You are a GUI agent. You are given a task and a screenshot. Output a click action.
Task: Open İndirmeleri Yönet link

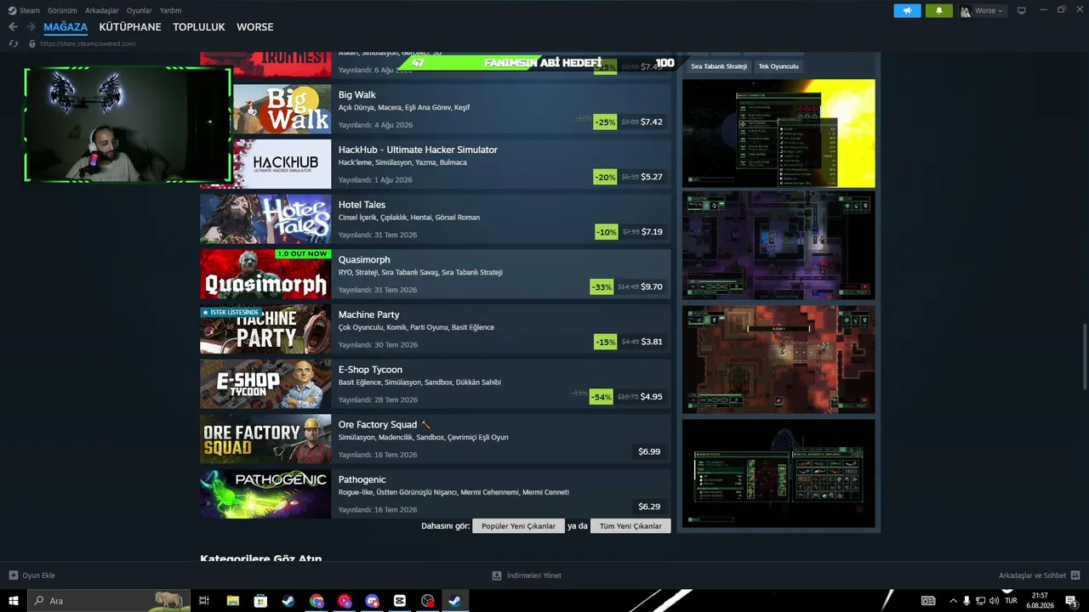[x=534, y=575]
